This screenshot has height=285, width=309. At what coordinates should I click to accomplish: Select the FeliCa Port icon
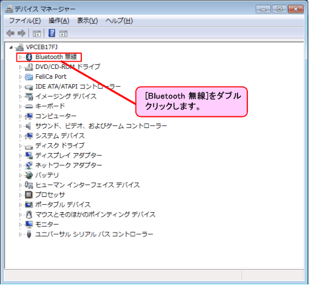[x=29, y=77]
